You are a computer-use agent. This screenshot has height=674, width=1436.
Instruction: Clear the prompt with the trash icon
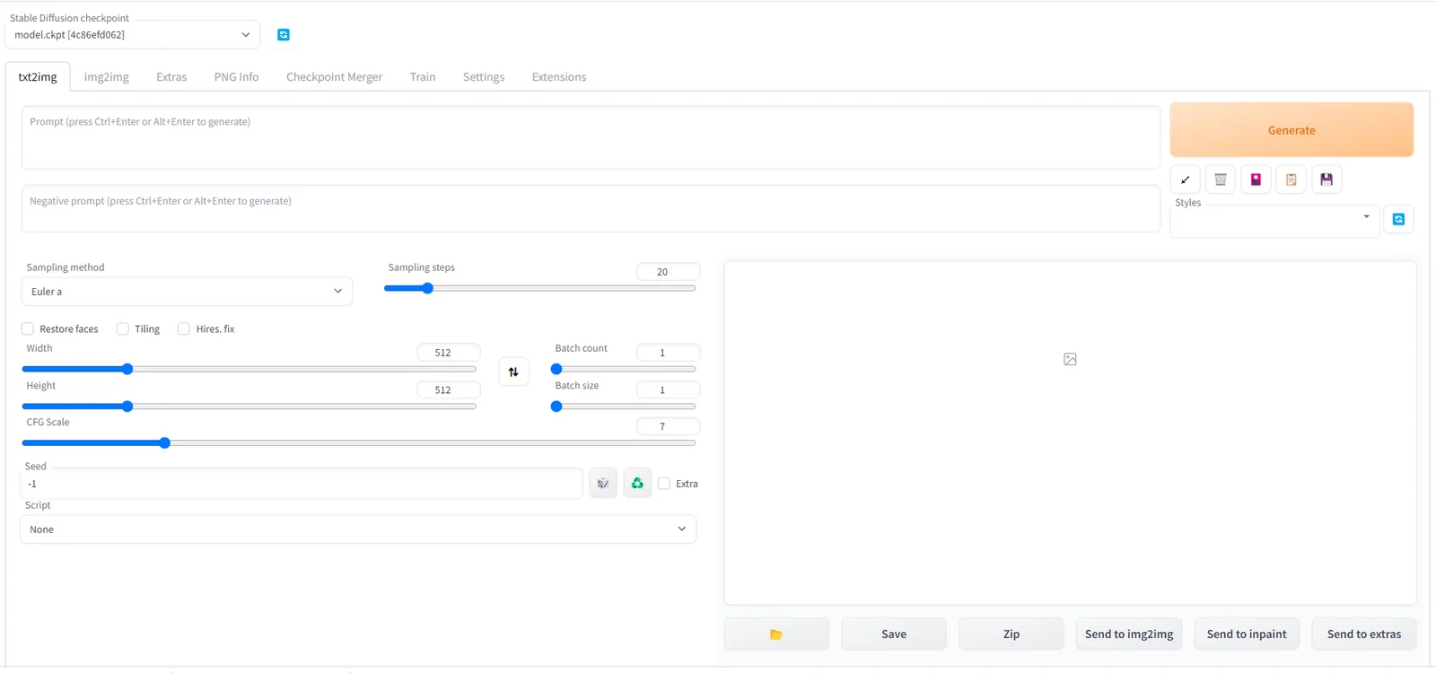pyautogui.click(x=1221, y=179)
